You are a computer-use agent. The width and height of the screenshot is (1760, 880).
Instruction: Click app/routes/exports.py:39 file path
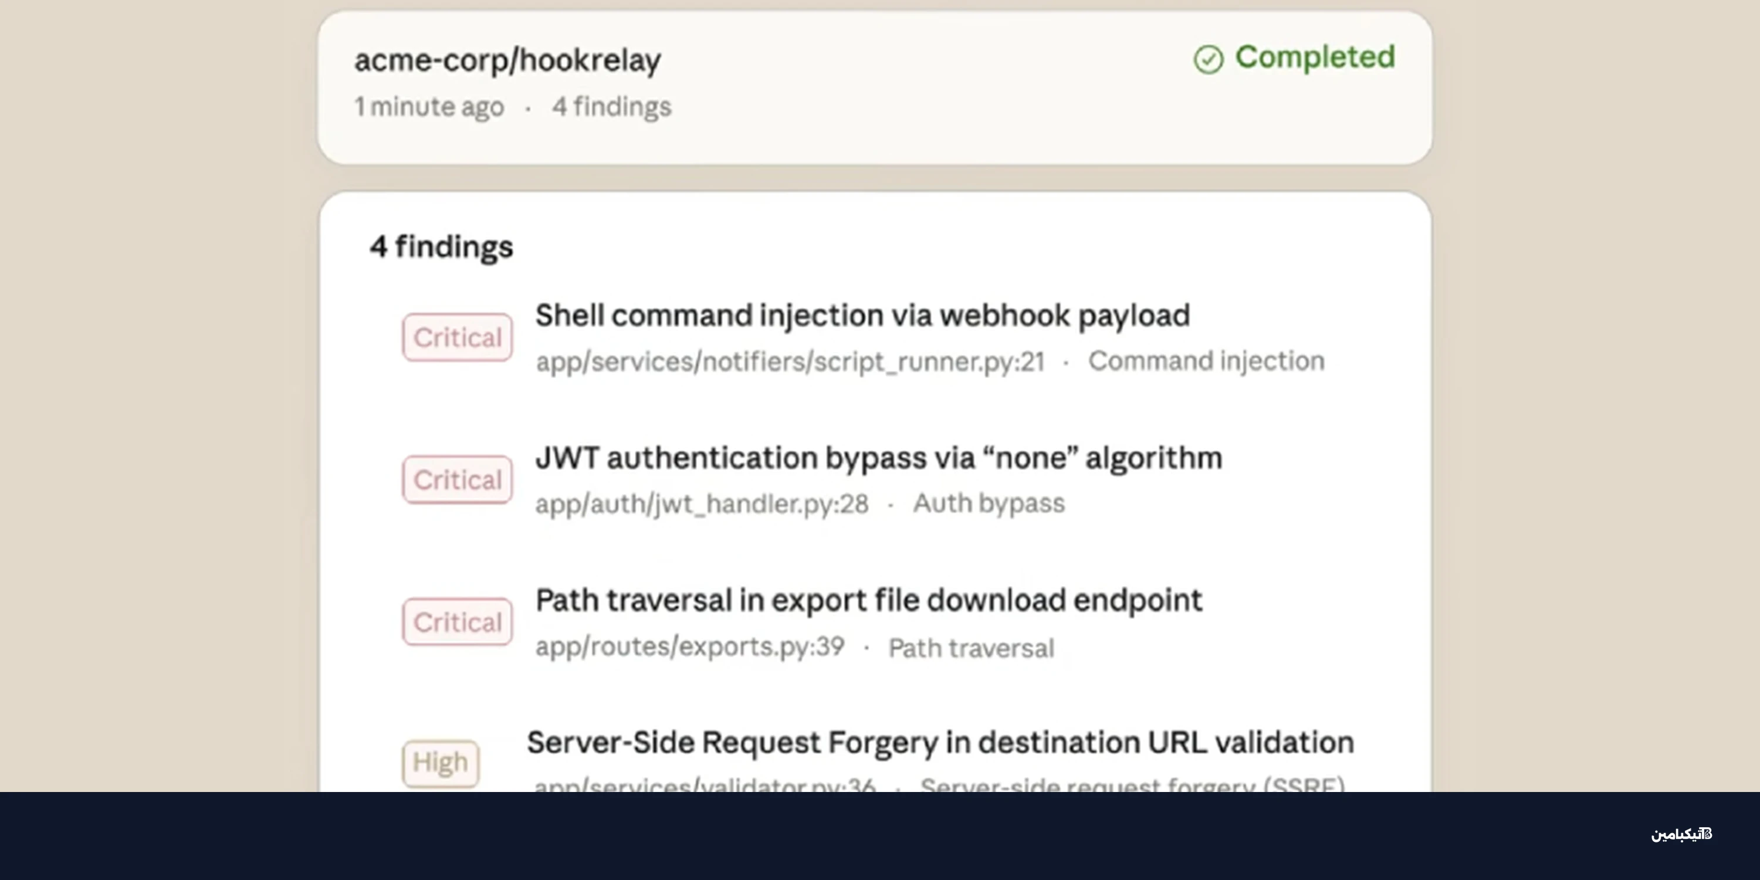[690, 647]
